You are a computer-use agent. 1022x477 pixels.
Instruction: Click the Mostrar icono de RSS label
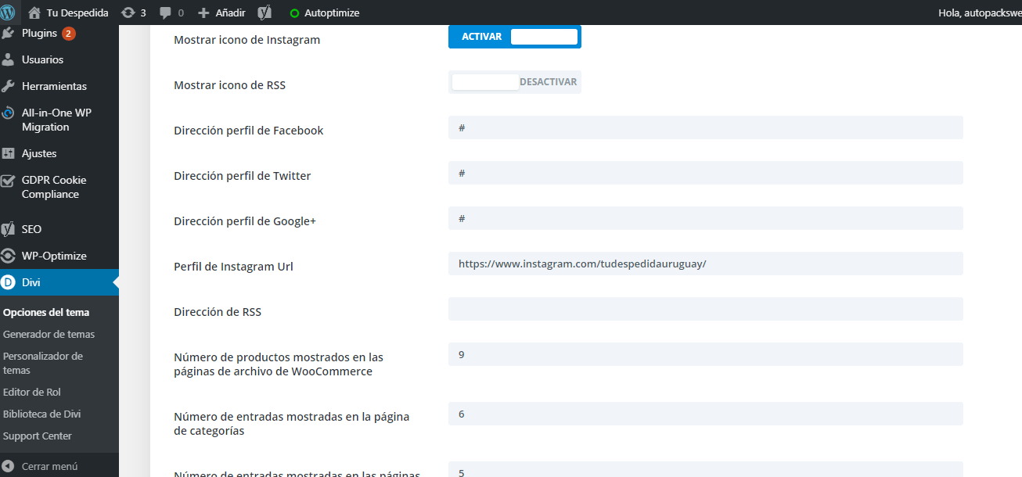(x=229, y=85)
